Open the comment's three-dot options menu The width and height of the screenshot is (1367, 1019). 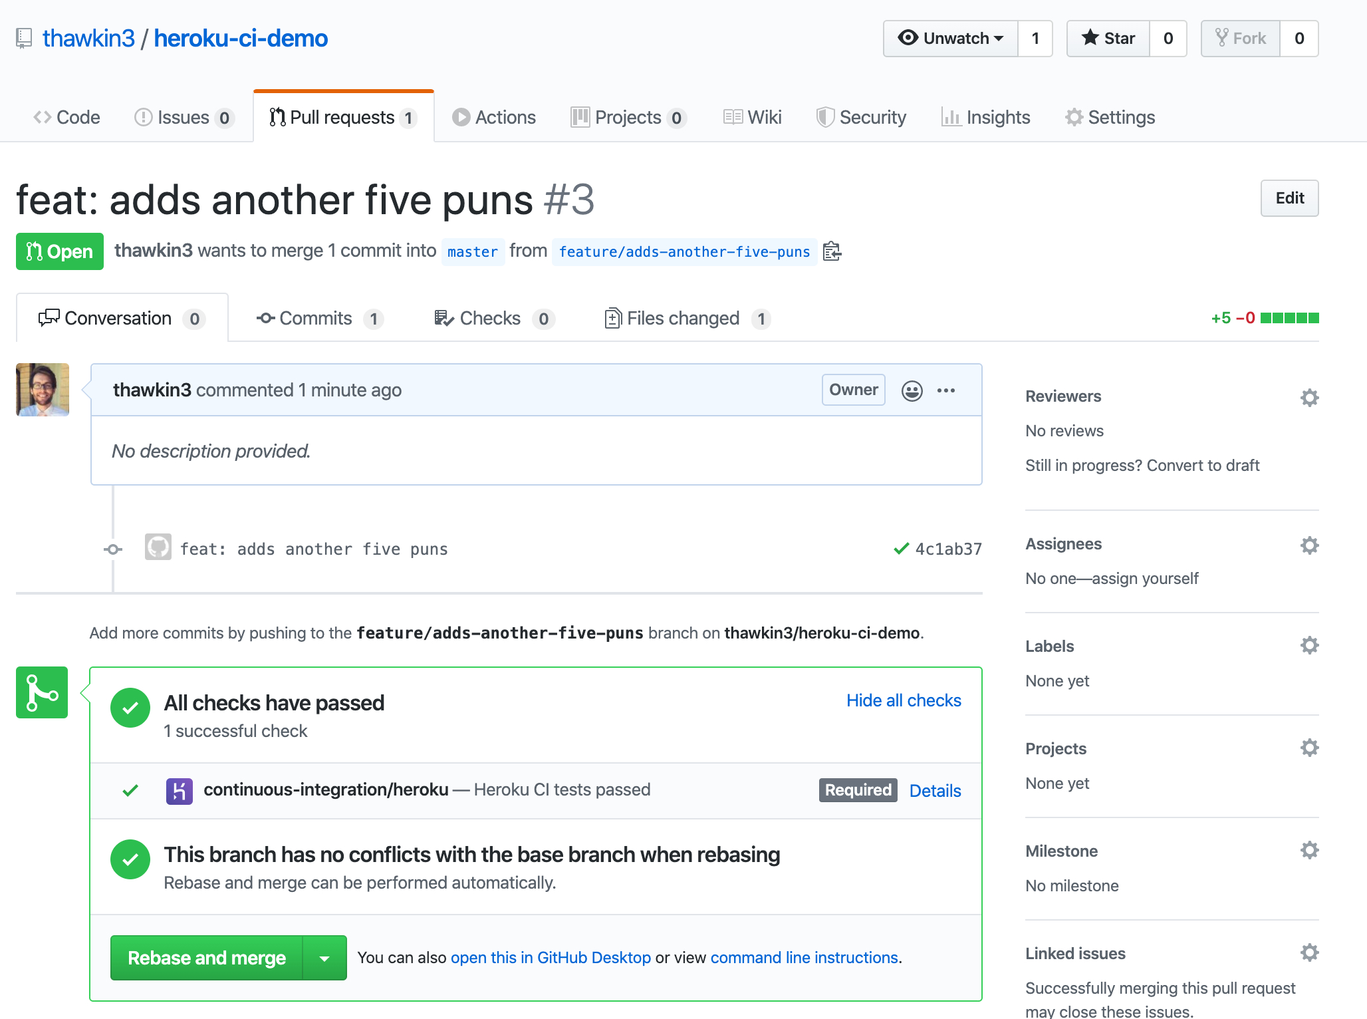pos(945,390)
